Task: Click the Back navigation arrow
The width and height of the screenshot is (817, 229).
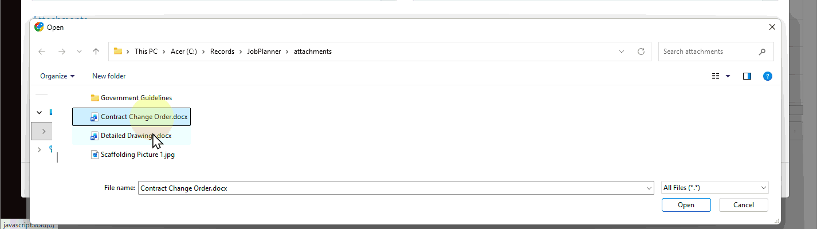Action: (42, 52)
